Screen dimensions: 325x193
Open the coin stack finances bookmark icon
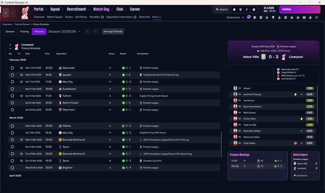pos(286,18)
